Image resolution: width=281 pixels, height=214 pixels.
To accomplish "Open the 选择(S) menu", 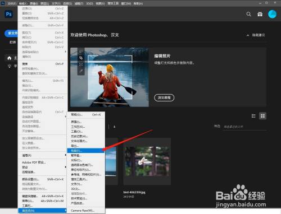I will (67, 3).
